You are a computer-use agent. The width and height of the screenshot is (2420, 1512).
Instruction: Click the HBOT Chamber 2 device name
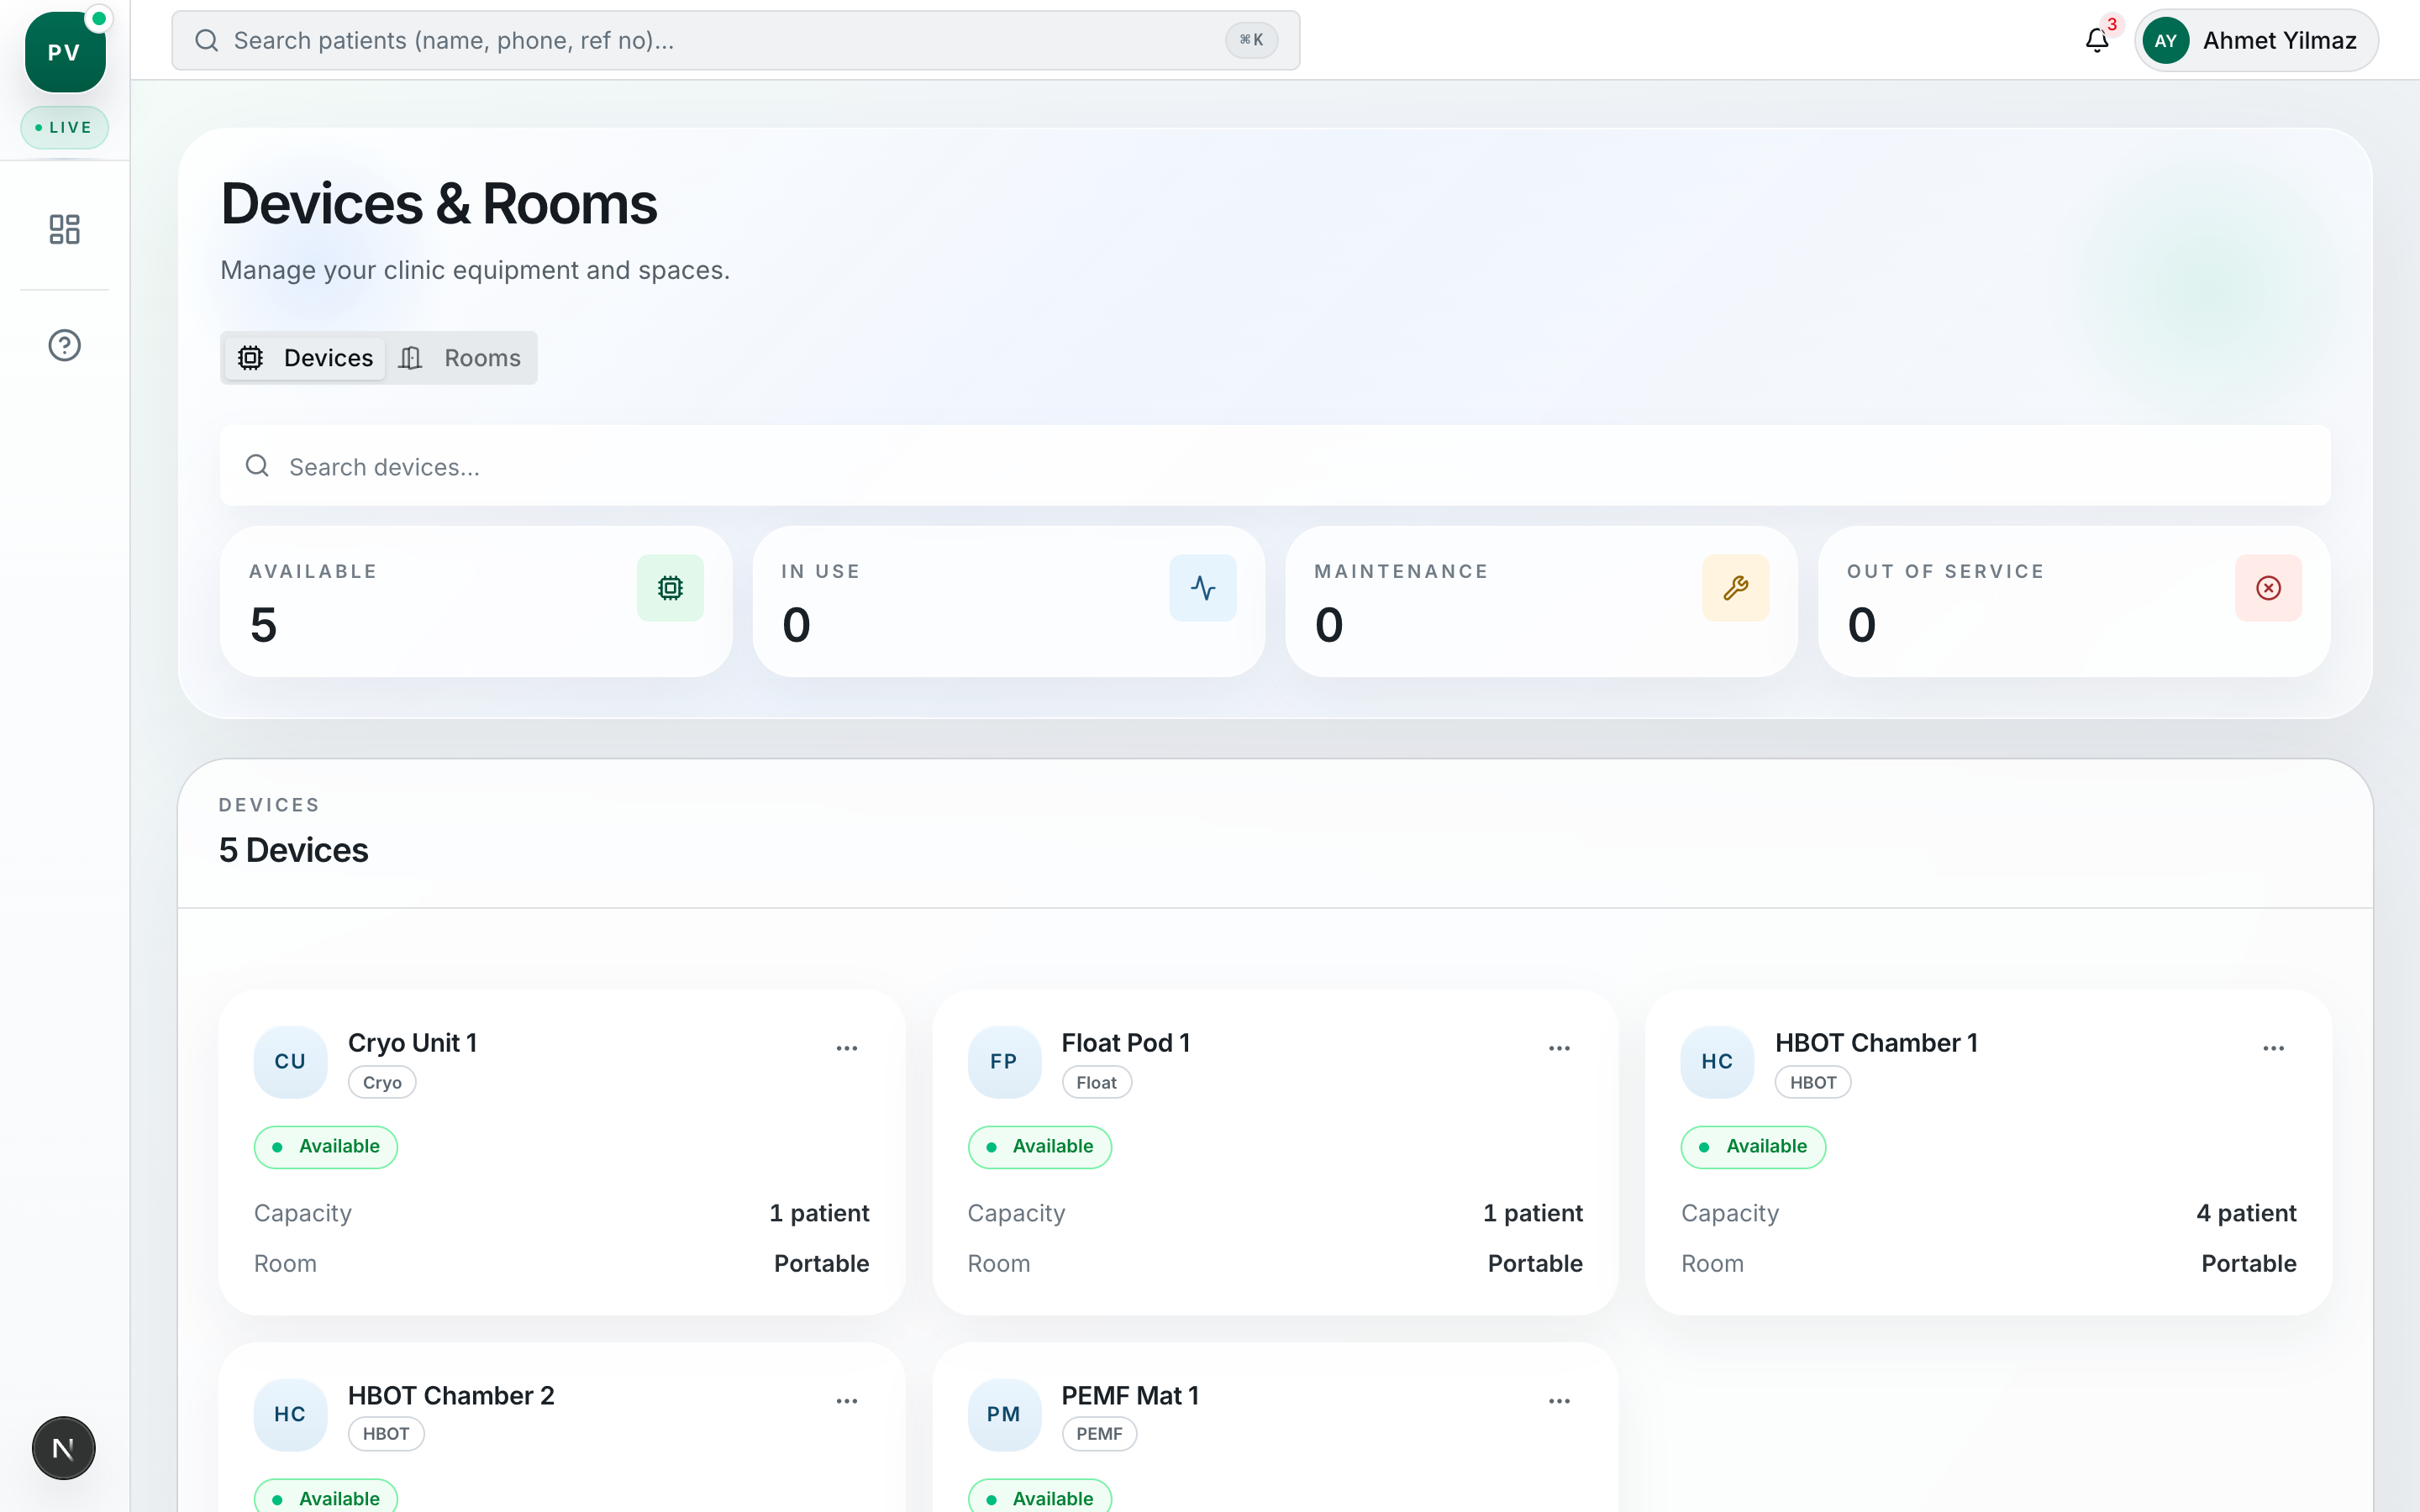coord(451,1396)
